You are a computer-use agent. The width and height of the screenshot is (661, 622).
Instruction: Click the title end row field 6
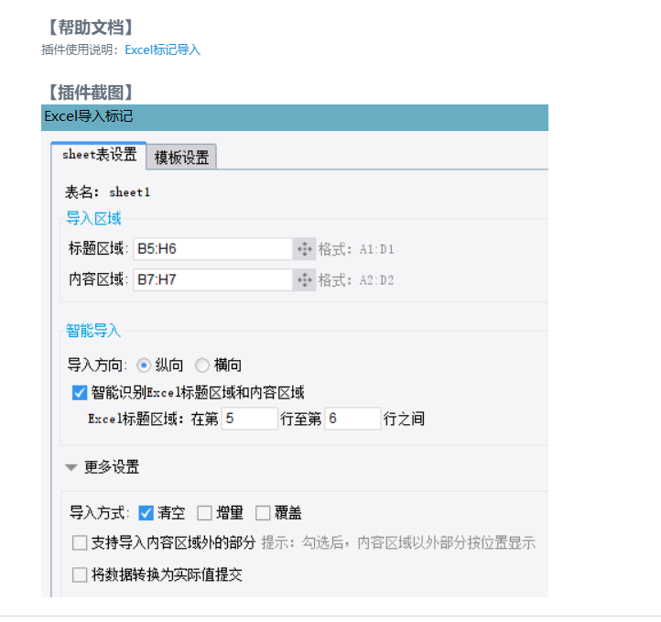coord(352,419)
